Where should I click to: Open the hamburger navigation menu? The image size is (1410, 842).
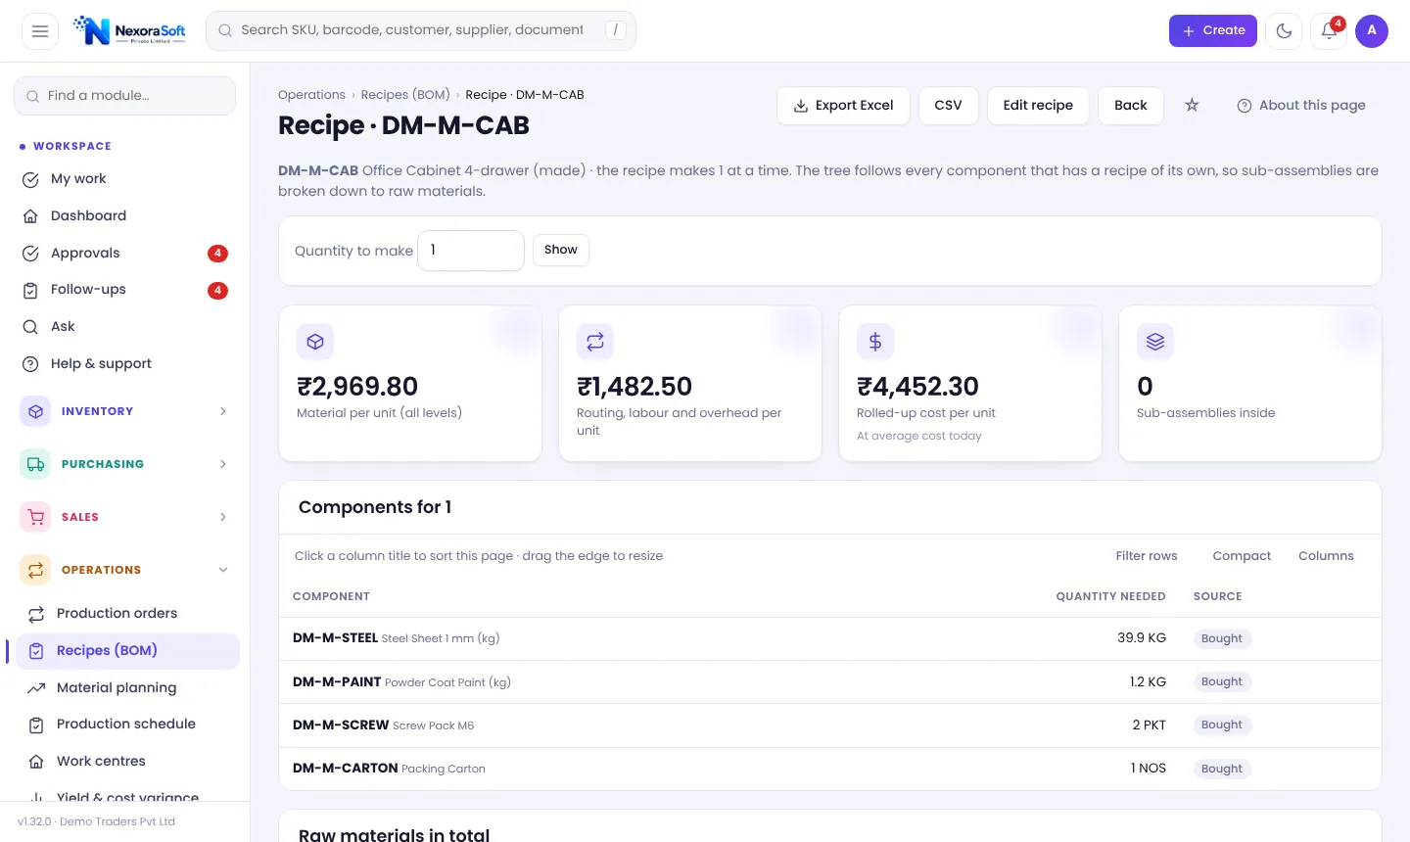(40, 31)
